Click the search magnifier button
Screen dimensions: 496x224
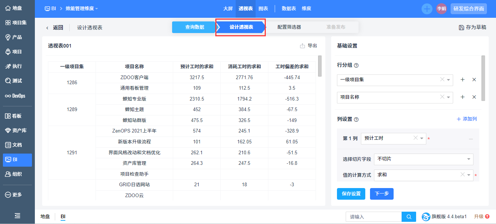409,217
